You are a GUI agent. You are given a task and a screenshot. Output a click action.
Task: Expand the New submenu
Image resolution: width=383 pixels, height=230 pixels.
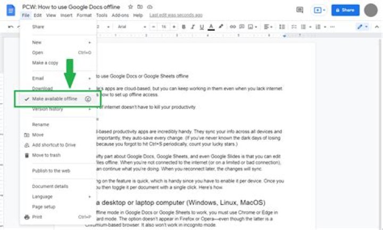[x=58, y=42]
